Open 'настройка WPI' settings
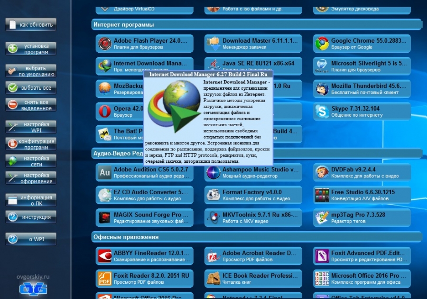 click(31, 127)
